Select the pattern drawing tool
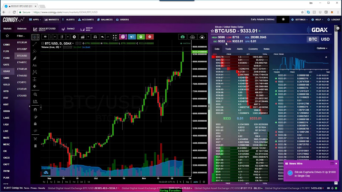Viewport: 342px width, 192px height. (35, 72)
